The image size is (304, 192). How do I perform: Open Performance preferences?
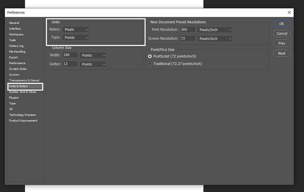click(x=17, y=63)
